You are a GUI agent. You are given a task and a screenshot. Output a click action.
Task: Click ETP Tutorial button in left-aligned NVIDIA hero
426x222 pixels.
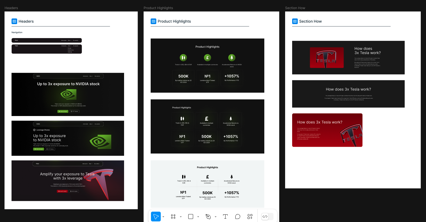click(x=50, y=149)
